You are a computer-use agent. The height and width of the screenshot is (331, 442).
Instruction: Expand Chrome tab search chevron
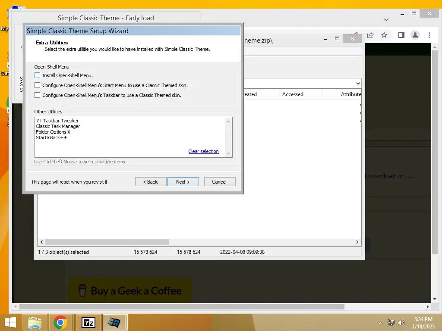coord(386,20)
